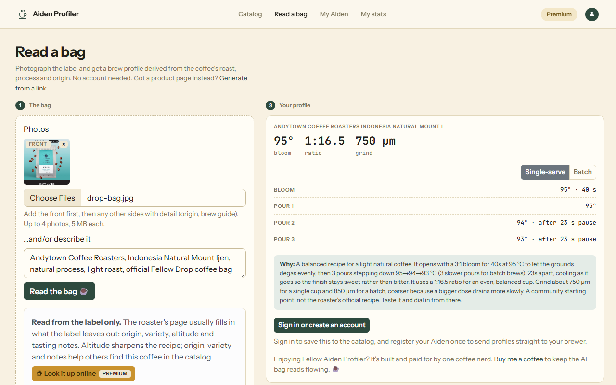The height and width of the screenshot is (385, 616).
Task: Follow the Generate from a link hyperlink
Action: click(x=233, y=78)
